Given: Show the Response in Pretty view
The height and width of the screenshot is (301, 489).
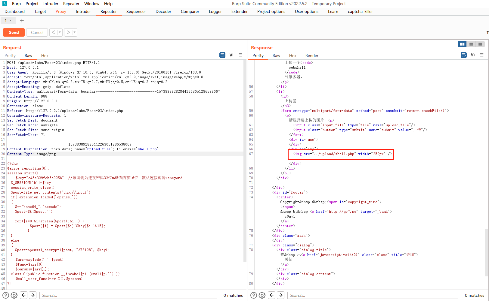Looking at the screenshot, I should pos(258,56).
